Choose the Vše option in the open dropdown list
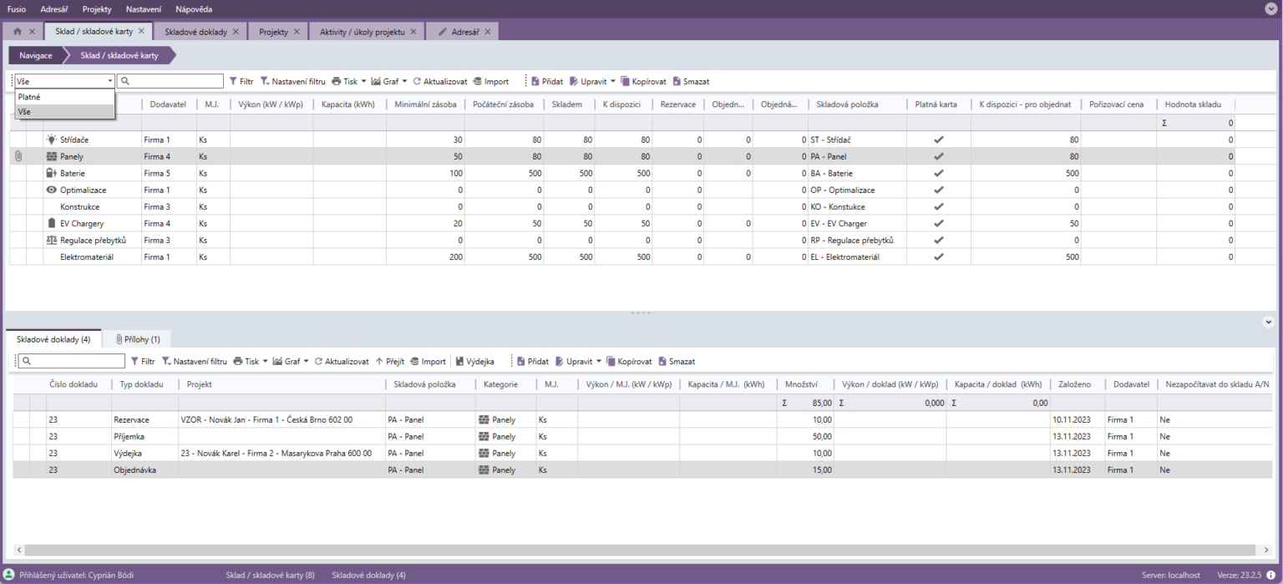1283x584 pixels. [65, 111]
